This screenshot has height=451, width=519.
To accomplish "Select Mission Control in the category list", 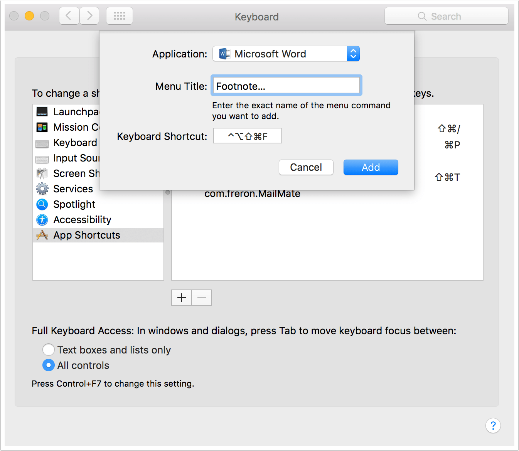I will (x=67, y=127).
